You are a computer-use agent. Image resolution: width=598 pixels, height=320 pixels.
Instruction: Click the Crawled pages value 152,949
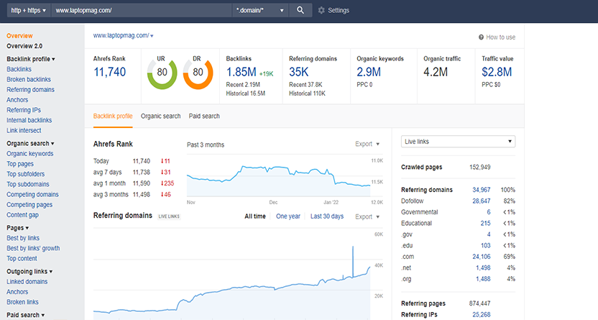(x=480, y=167)
